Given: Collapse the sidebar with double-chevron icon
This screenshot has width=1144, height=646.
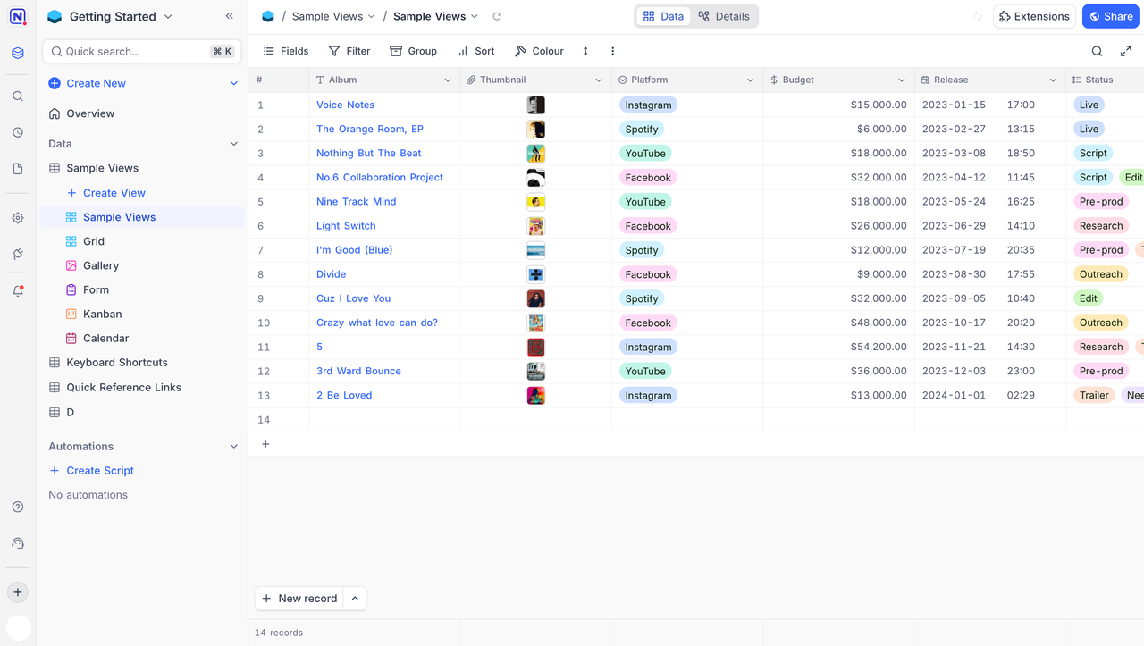Looking at the screenshot, I should (230, 16).
